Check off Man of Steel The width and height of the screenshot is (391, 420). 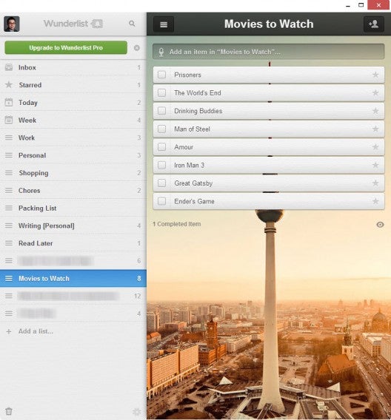point(161,129)
